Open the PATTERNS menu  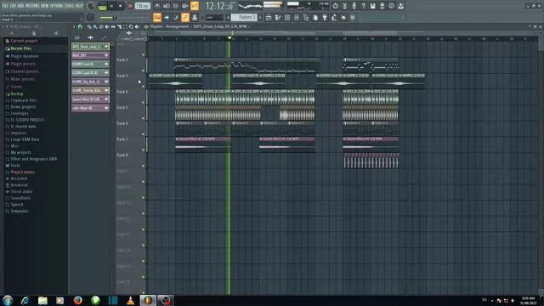[32, 6]
